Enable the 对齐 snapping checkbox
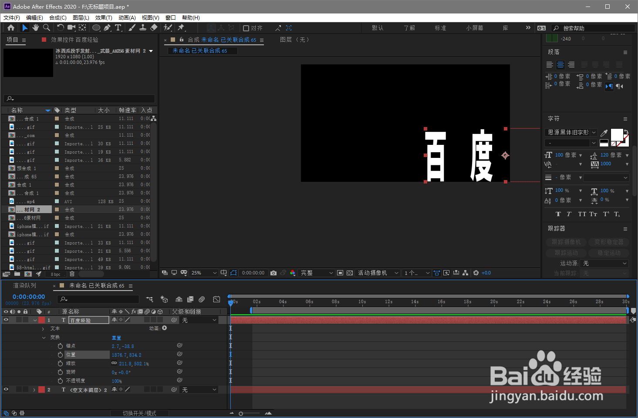Image resolution: width=638 pixels, height=418 pixels. pyautogui.click(x=246, y=28)
